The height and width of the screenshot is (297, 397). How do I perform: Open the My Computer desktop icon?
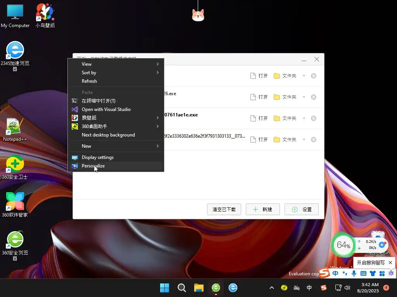(x=15, y=15)
